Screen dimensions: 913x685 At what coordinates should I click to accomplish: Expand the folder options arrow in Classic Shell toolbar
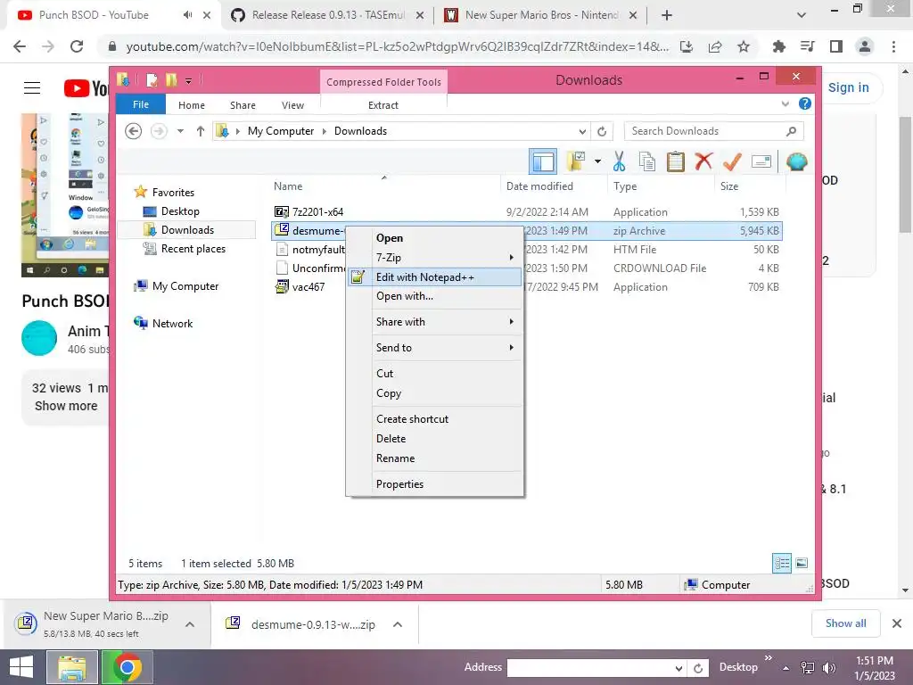[597, 161]
